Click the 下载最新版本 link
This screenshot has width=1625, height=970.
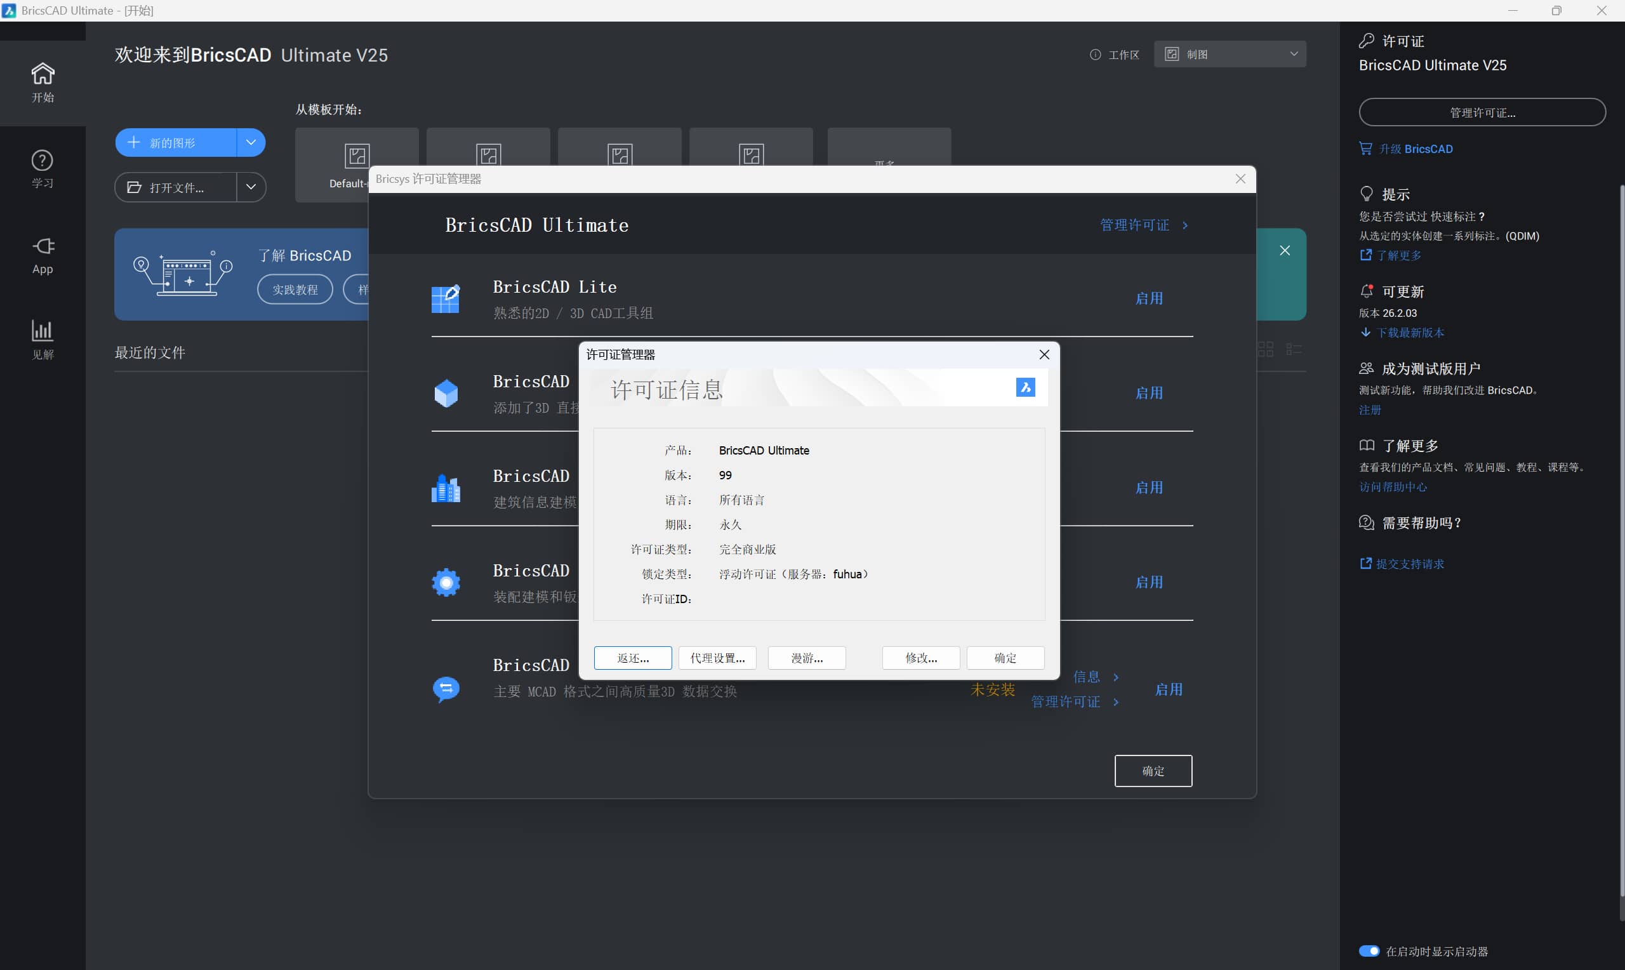(x=1410, y=333)
